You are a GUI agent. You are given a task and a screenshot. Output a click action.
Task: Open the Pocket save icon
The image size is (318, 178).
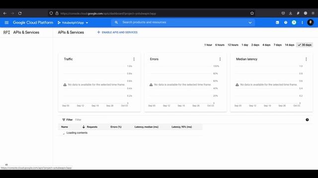pos(283,13)
